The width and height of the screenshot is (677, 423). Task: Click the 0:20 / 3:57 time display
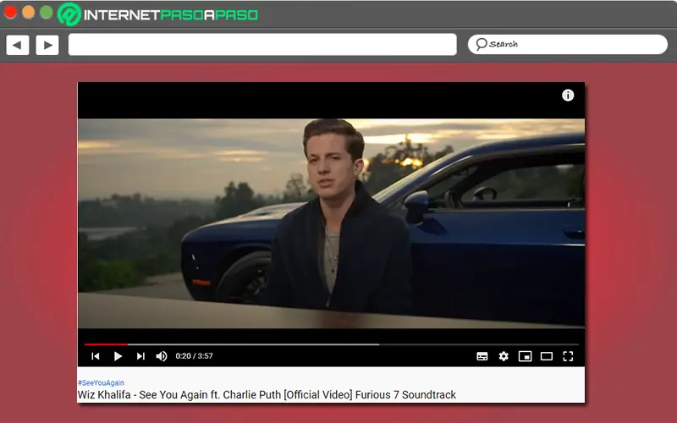coord(194,356)
